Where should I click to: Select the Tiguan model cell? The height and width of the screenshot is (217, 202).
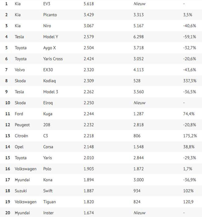pos(49,202)
